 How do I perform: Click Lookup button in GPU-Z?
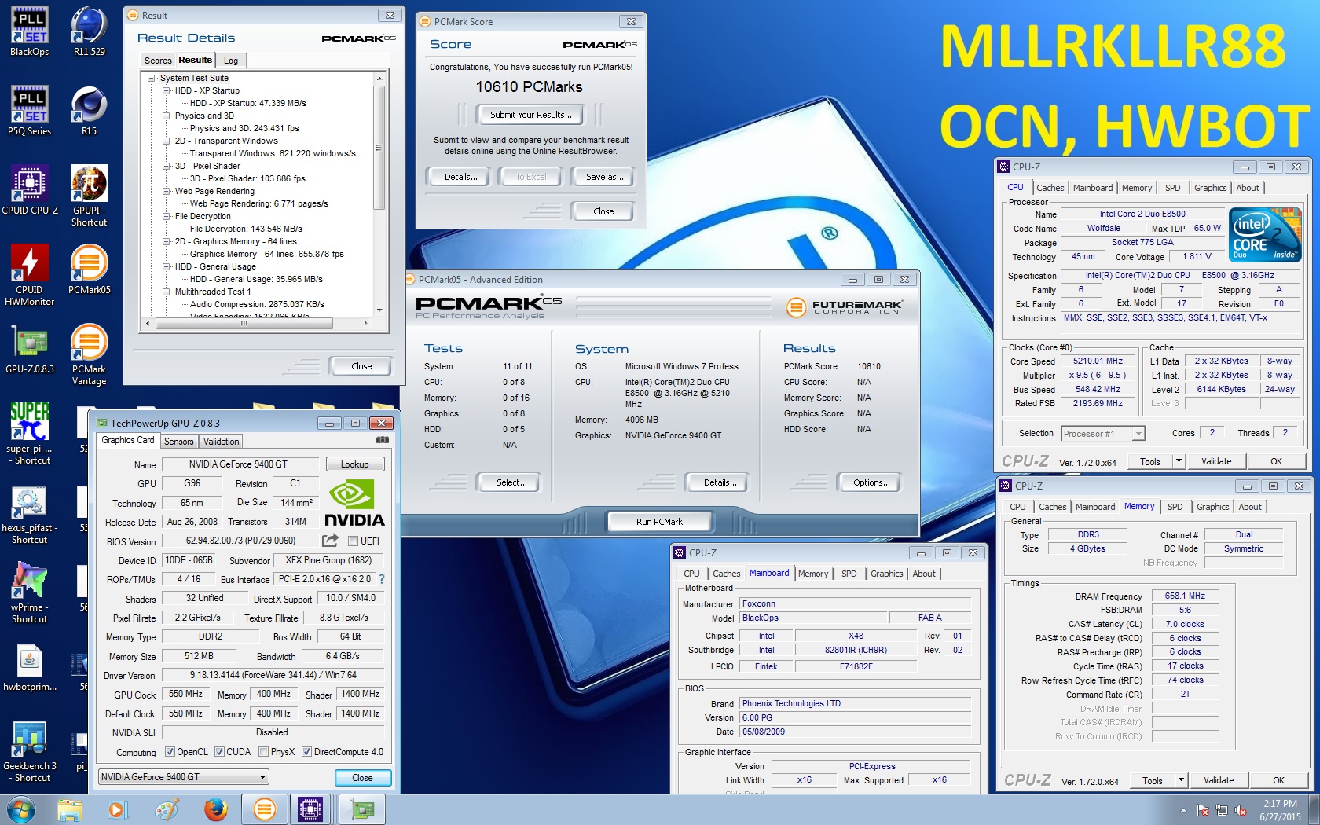click(354, 464)
